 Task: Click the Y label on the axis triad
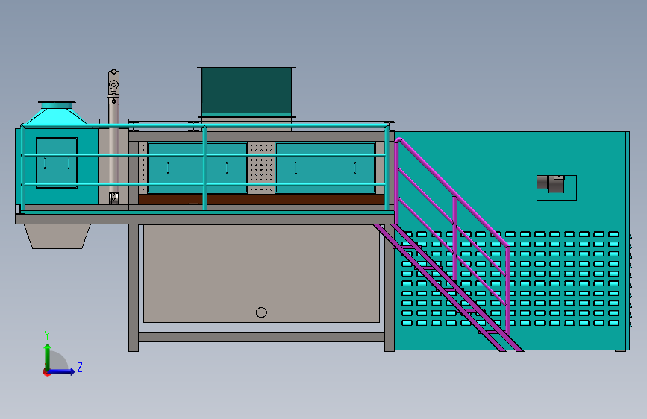tap(47, 335)
